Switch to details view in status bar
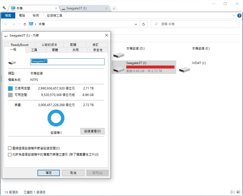 (233, 192)
